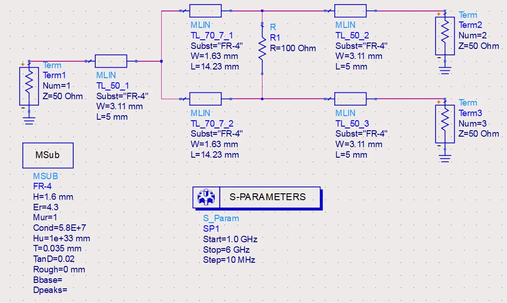This screenshot has height=303, width=507.
Task: Select the TL_50_2 microstrip line symbol
Action: (x=350, y=11)
